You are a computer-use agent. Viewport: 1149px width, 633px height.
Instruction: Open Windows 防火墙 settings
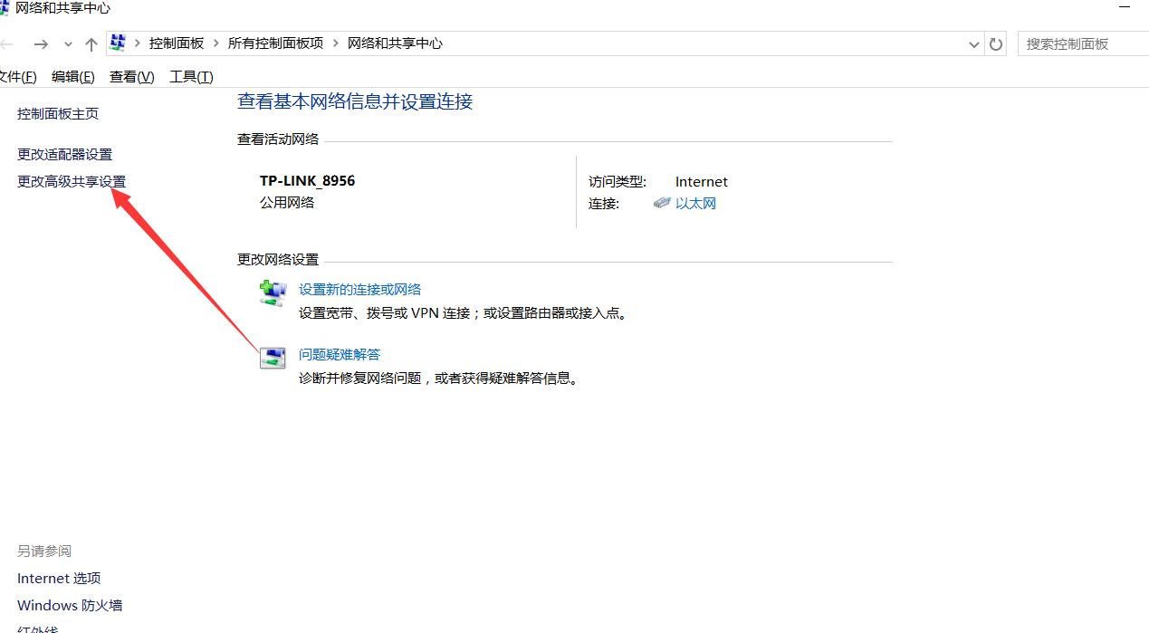[x=69, y=605]
